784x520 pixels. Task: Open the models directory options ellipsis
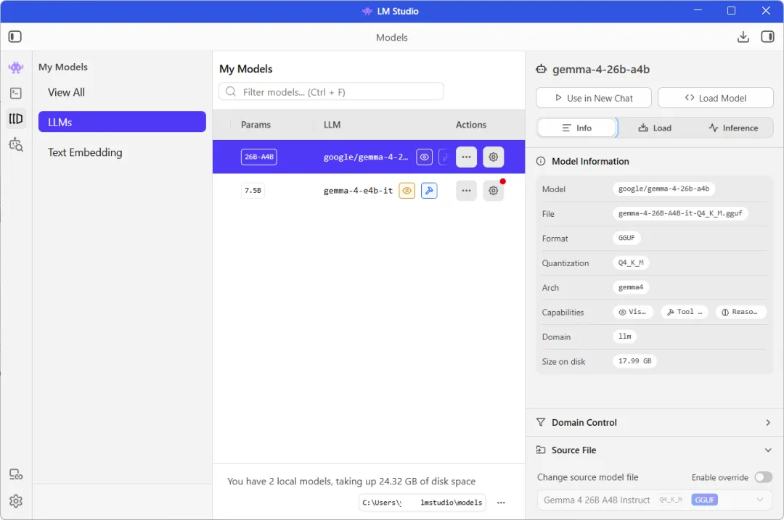pyautogui.click(x=501, y=503)
